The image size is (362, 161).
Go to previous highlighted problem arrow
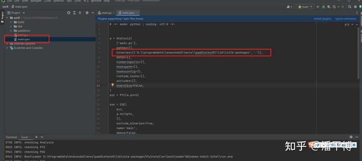tap(352, 25)
